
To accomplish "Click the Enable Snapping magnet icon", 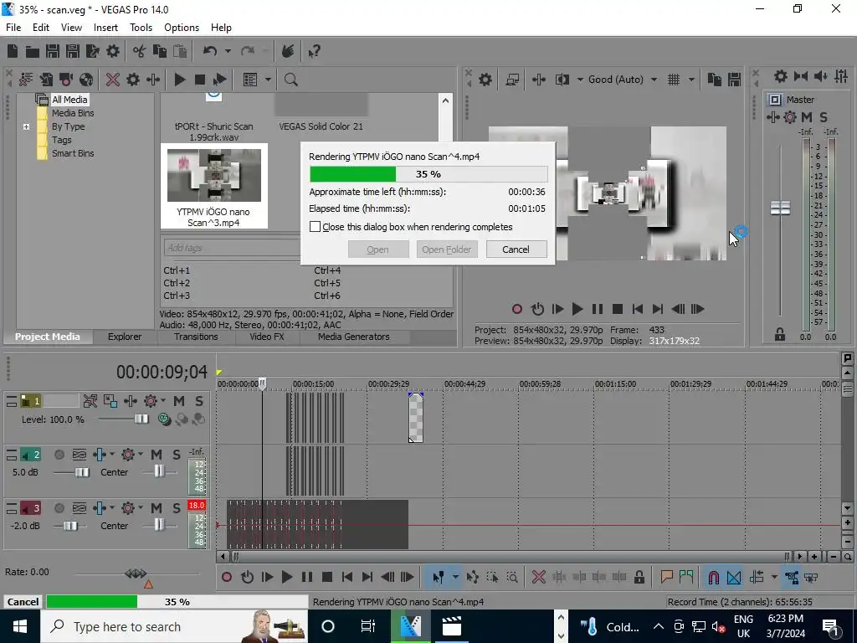I will click(714, 577).
